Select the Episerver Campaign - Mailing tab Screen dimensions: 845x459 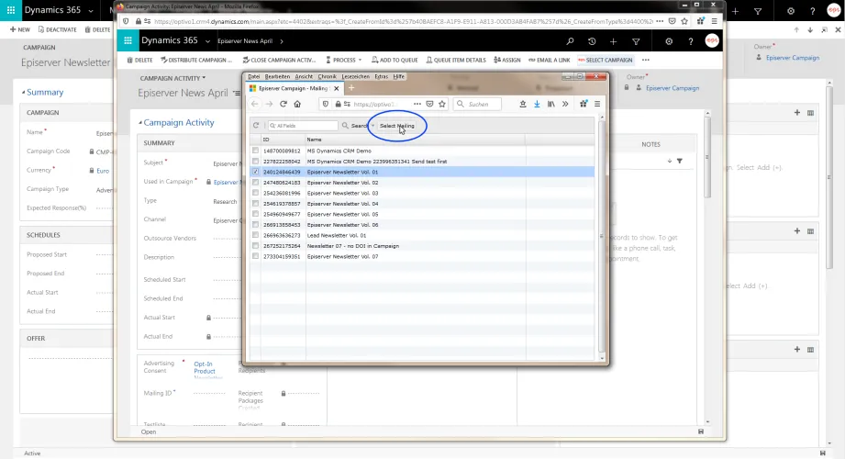coord(294,88)
